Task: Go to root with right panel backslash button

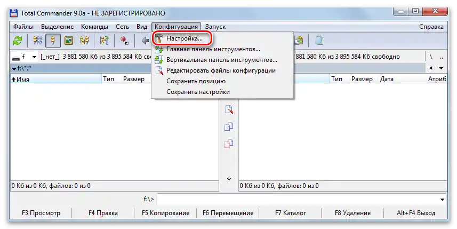Action: [x=431, y=57]
